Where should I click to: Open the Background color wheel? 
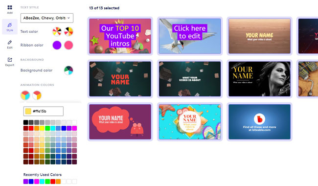(68, 70)
